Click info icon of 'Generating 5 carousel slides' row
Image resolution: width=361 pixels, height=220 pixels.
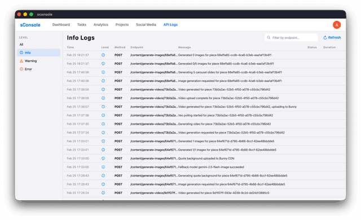[103, 72]
